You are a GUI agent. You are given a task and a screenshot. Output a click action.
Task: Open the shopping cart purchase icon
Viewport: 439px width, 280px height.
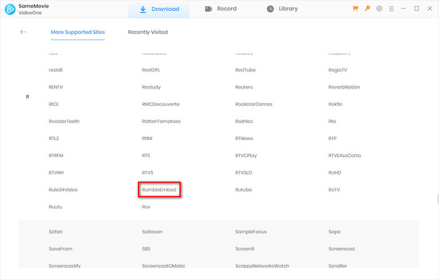click(356, 9)
